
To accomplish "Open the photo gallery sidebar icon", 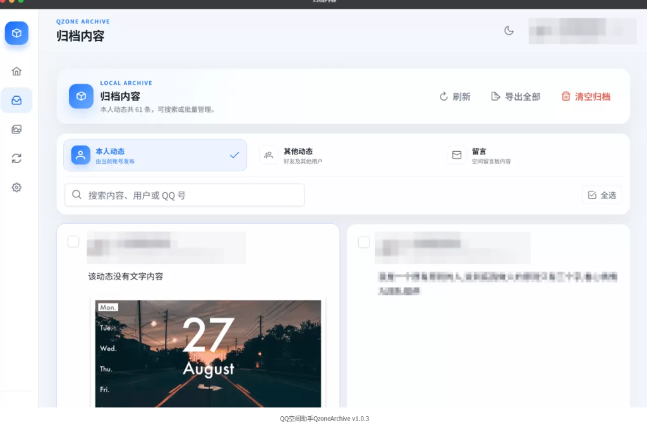I will (16, 129).
